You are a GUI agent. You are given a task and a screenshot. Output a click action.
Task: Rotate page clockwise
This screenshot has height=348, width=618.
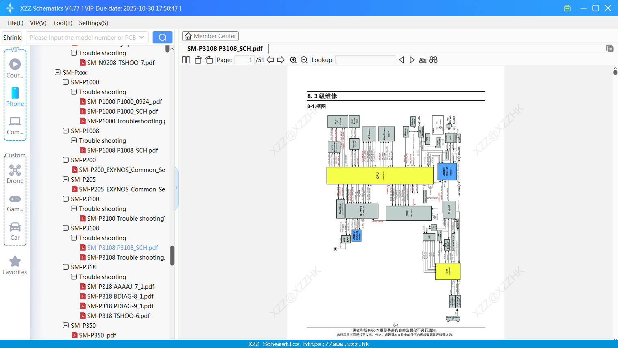click(209, 60)
